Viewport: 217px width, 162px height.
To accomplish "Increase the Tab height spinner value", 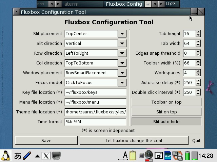I will (x=198, y=32).
